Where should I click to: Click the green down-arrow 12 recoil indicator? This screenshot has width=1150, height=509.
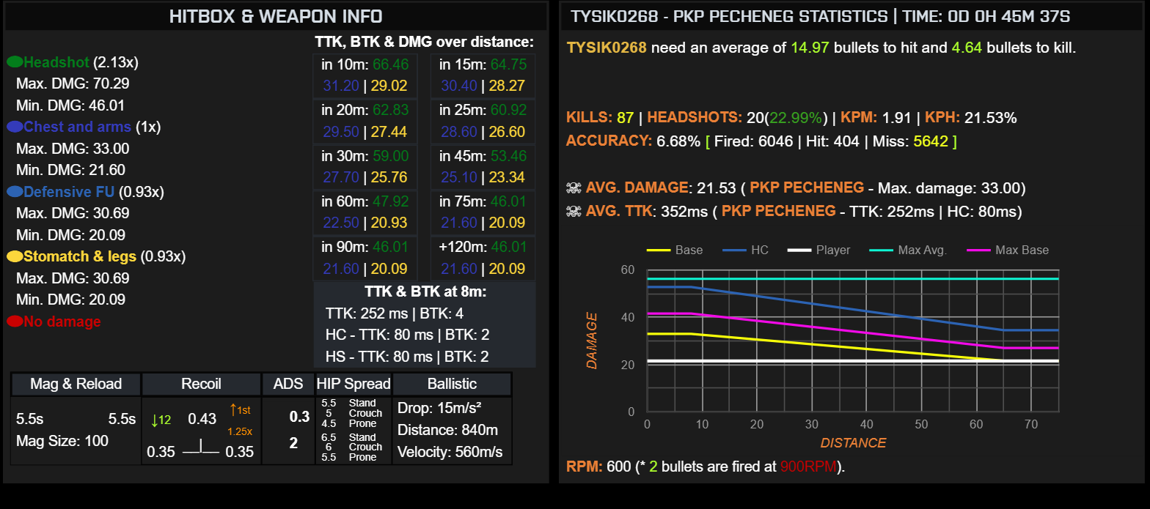pyautogui.click(x=161, y=420)
